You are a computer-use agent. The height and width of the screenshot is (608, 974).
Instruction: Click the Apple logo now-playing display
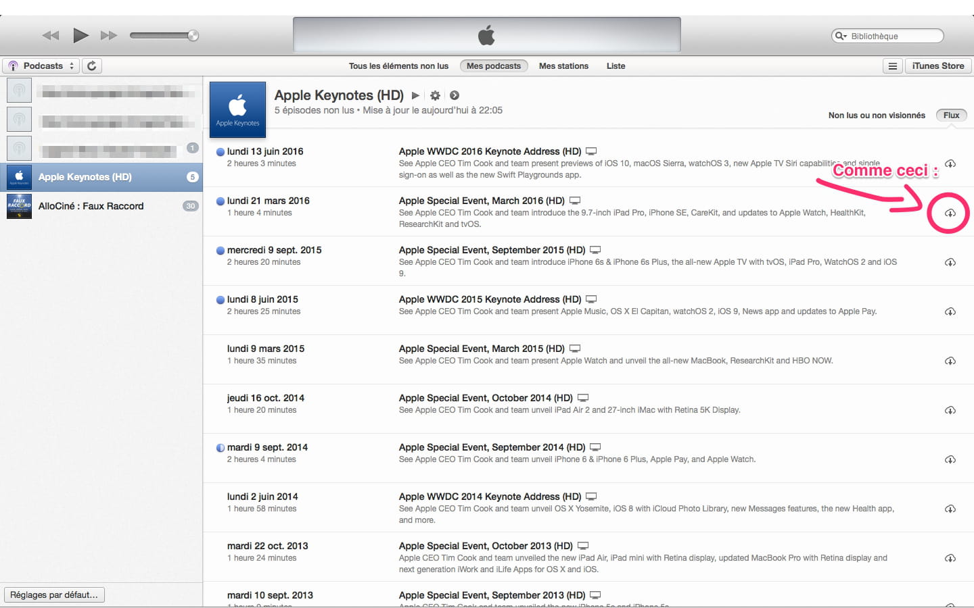pyautogui.click(x=487, y=35)
